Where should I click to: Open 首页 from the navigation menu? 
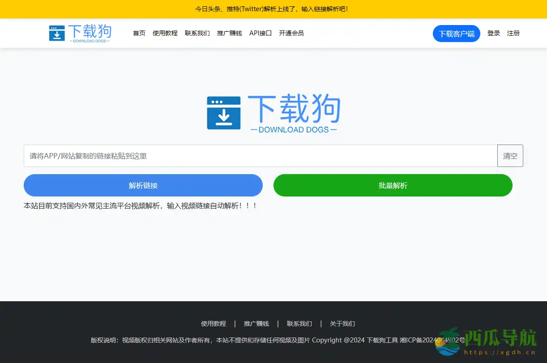point(139,33)
